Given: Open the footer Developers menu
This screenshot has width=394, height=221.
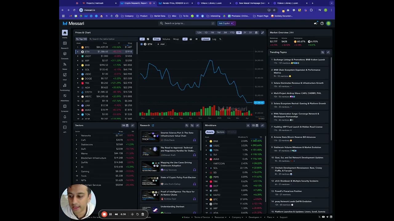Looking at the screenshot, I should tap(255, 217).
